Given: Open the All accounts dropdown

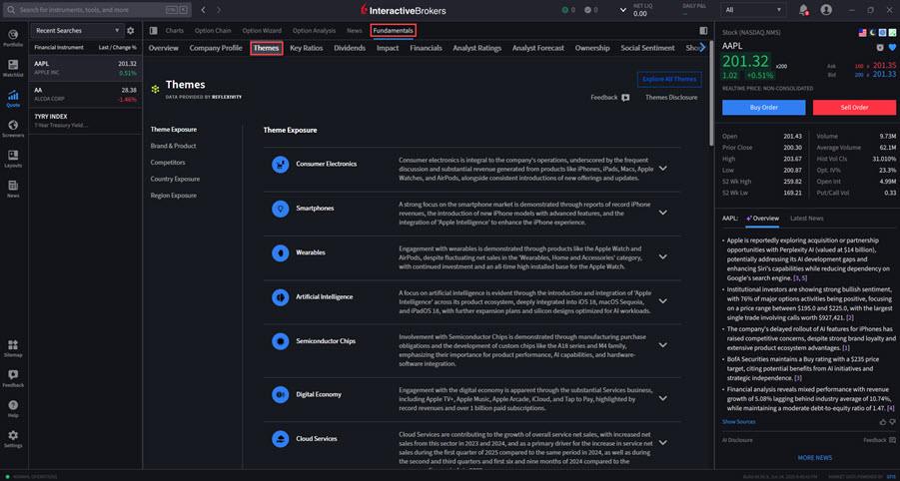Looking at the screenshot, I should click(x=754, y=10).
